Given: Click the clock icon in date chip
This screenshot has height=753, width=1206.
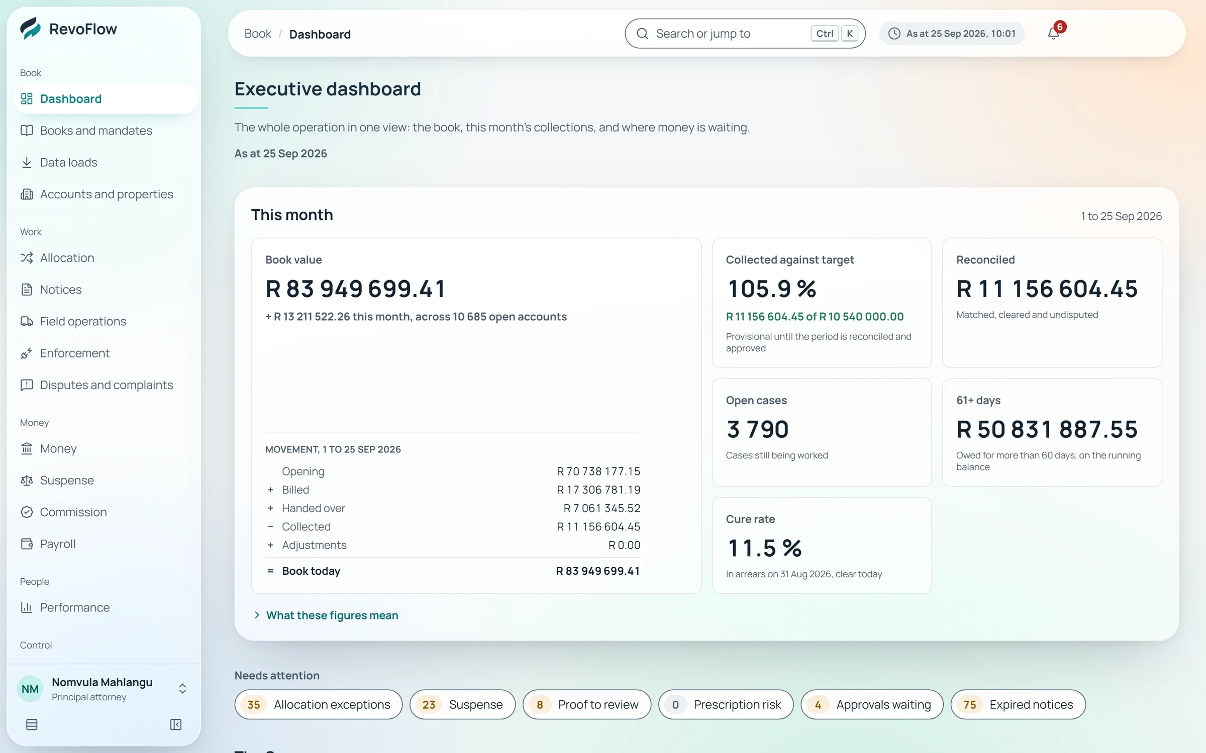Looking at the screenshot, I should pyautogui.click(x=894, y=34).
